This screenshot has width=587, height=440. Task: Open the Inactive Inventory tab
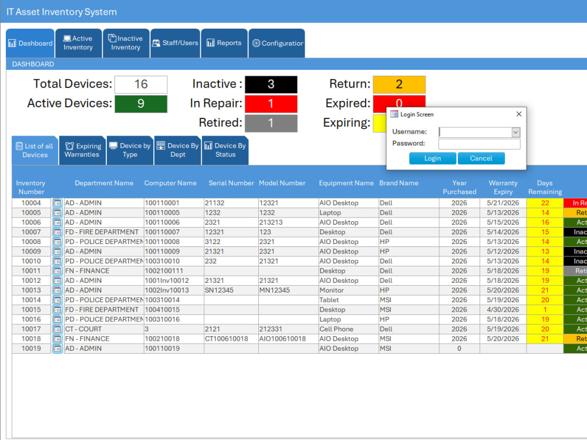[x=126, y=43]
